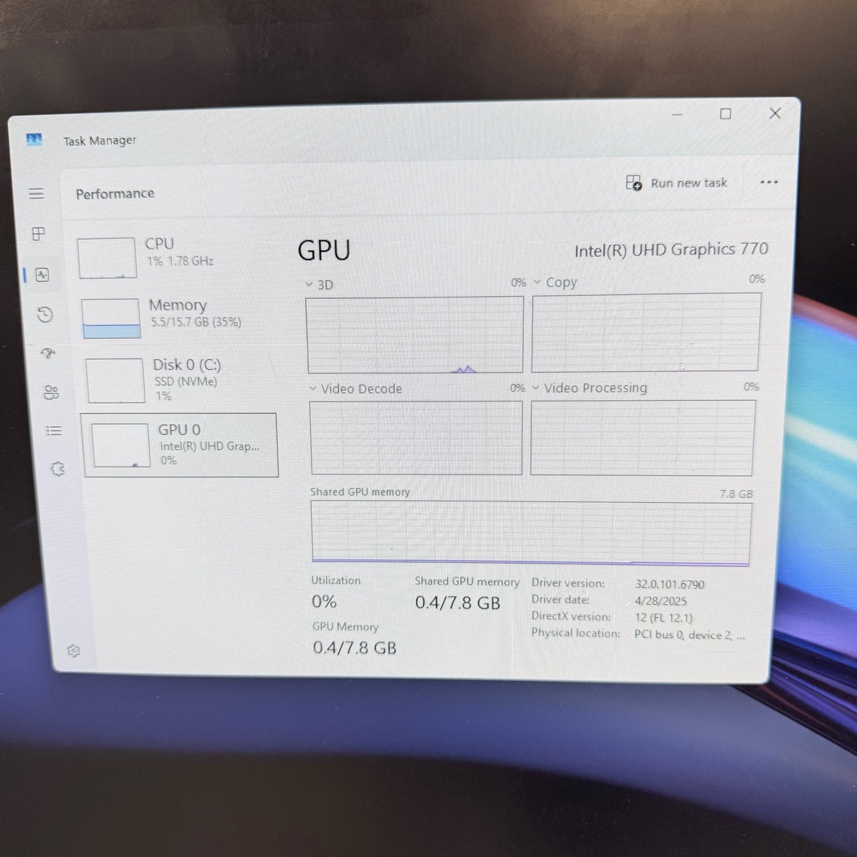This screenshot has width=857, height=857.
Task: Click the Performance page heading
Action: (x=115, y=193)
